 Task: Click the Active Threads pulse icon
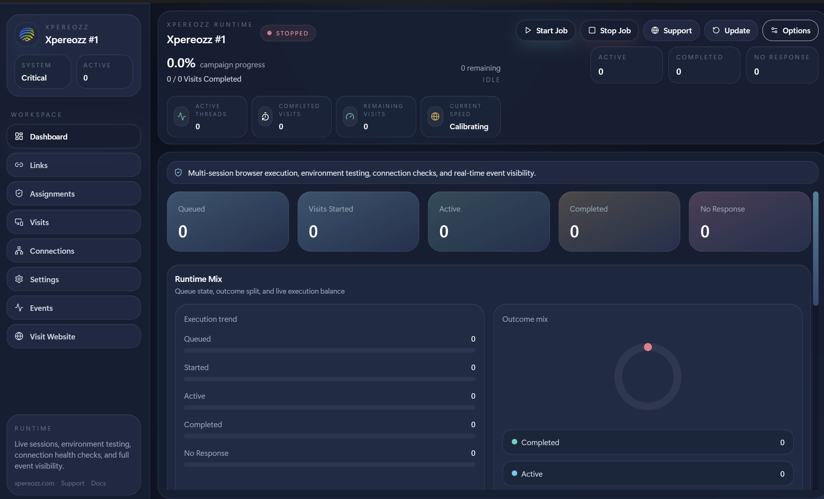click(182, 116)
